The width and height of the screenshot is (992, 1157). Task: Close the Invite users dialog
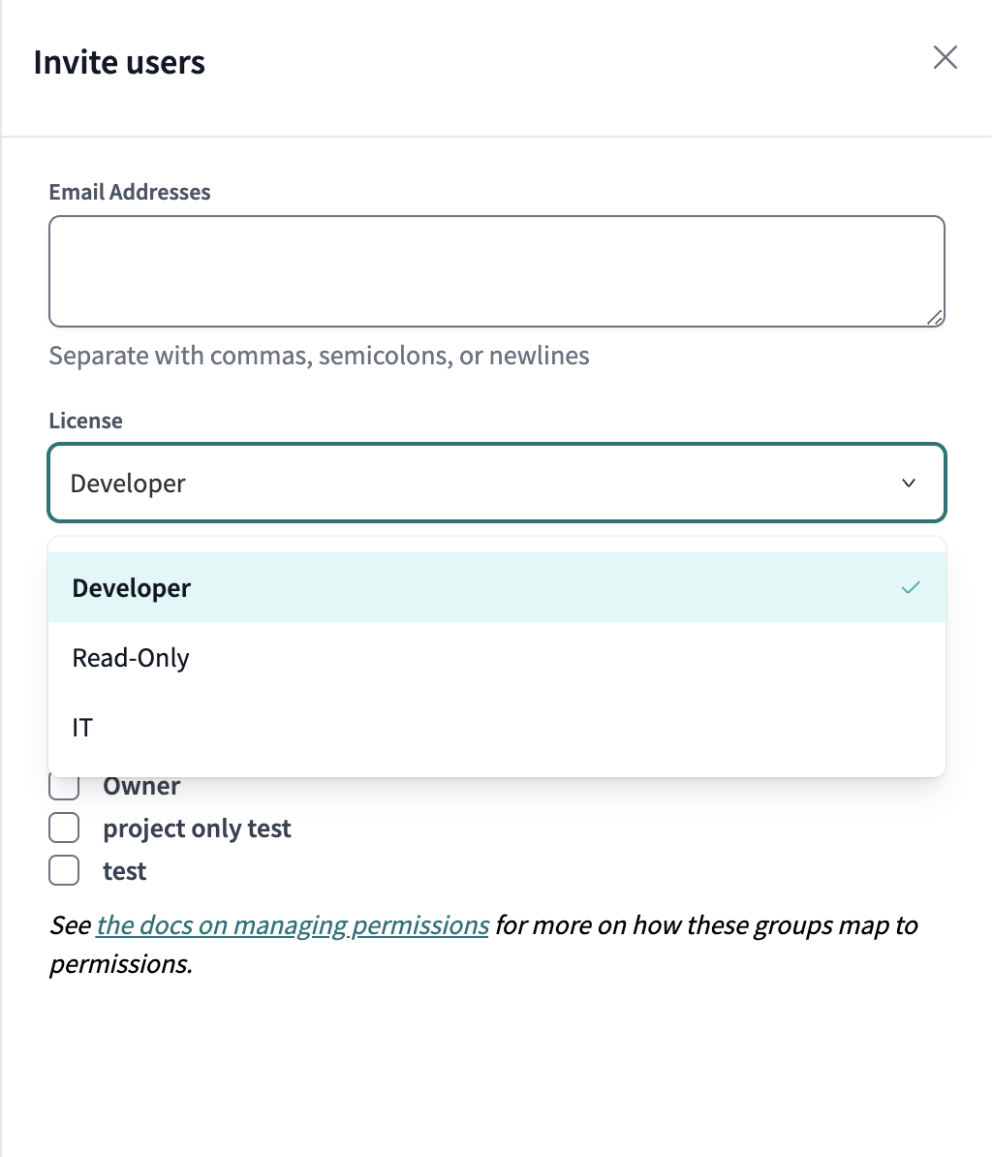(x=945, y=58)
